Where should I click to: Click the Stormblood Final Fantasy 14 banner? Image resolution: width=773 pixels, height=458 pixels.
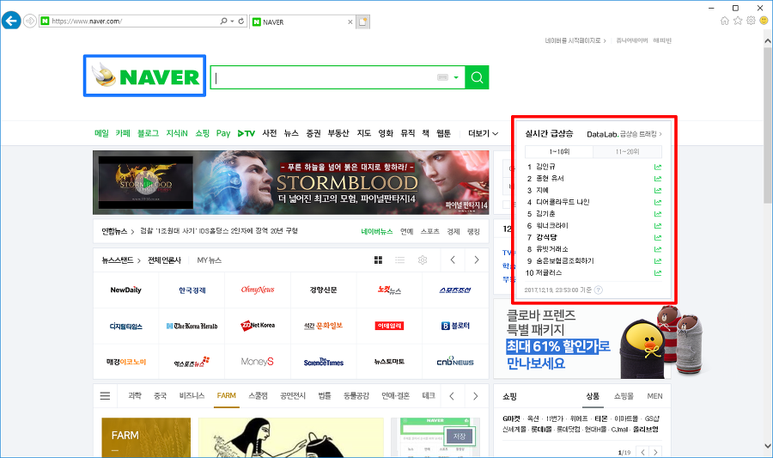point(291,182)
